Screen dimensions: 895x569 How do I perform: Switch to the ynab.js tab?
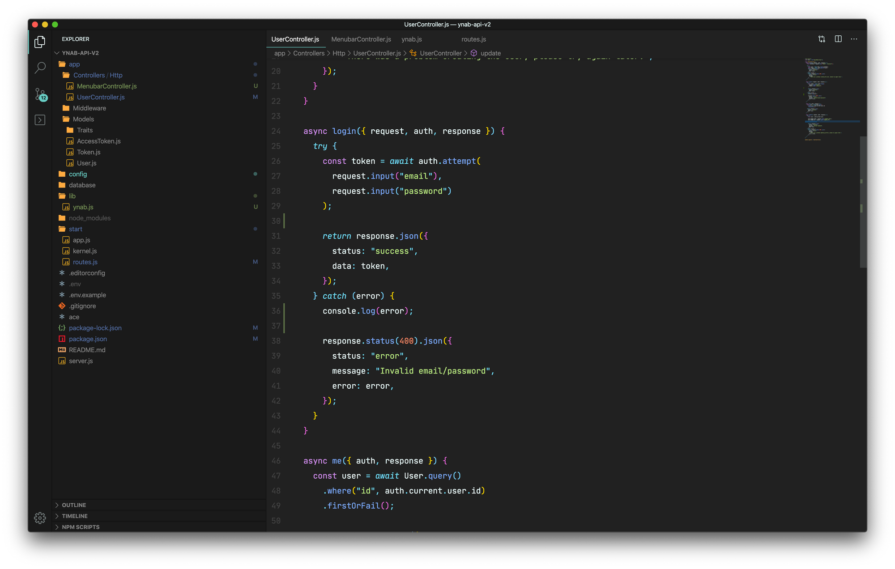coord(412,39)
